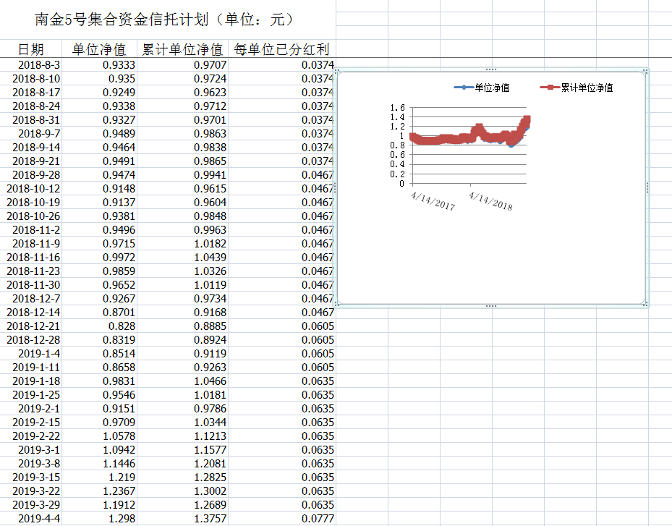Select the 0.8658 net value cell
Screen dimensions: 672x526
[99, 367]
